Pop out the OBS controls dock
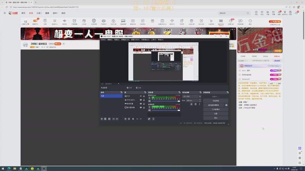305x171 pixels. [x=227, y=92]
